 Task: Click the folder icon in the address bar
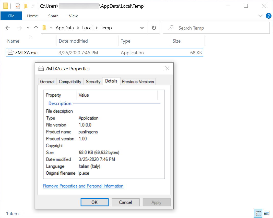pos(44,28)
